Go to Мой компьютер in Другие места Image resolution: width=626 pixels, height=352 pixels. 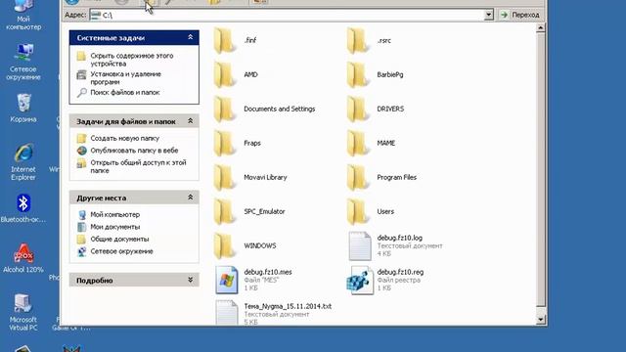(115, 214)
